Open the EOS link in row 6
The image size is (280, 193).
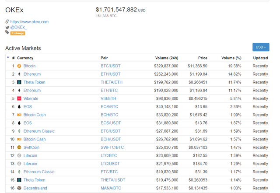point(28,107)
